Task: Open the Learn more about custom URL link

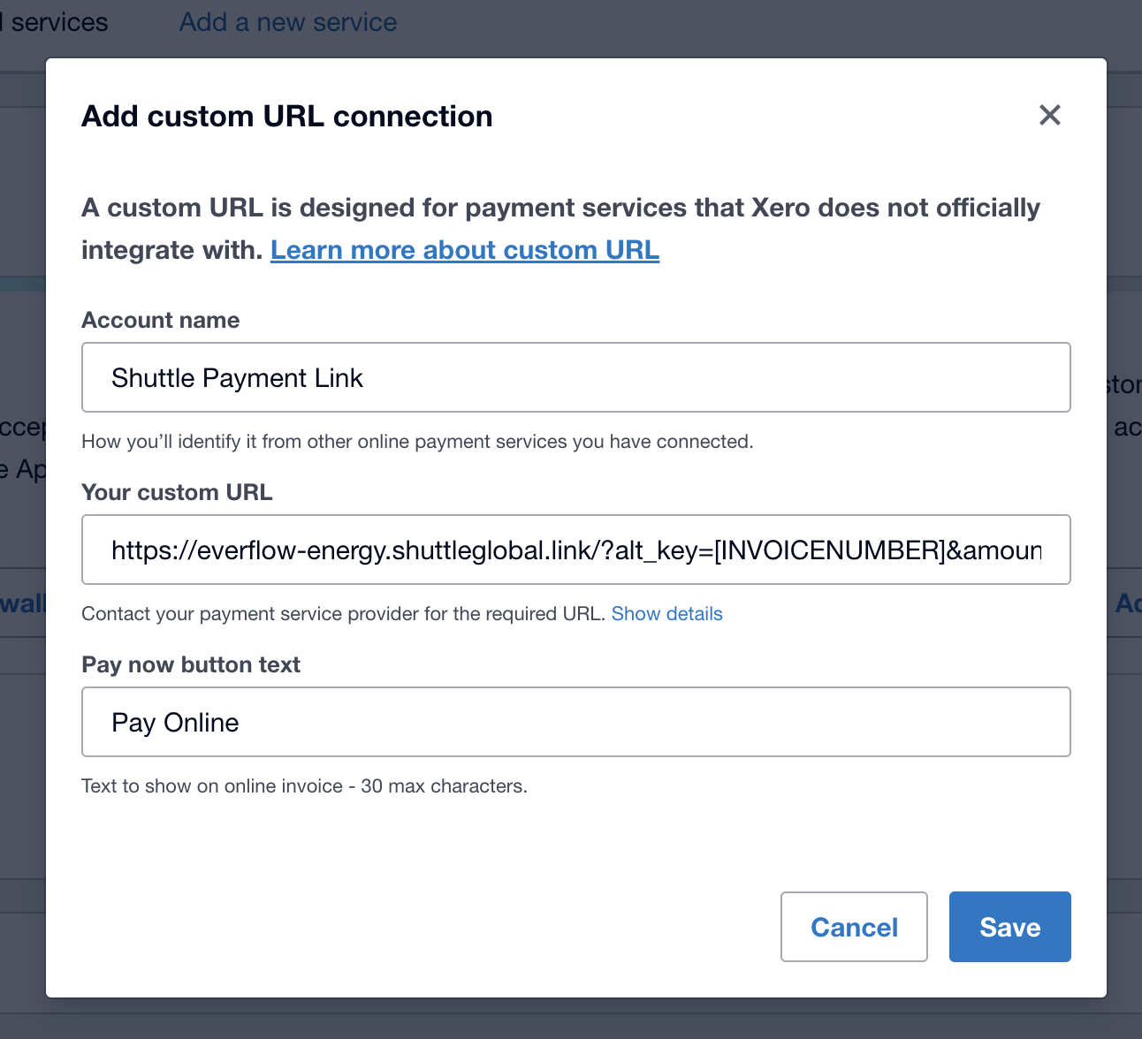Action: (x=465, y=250)
